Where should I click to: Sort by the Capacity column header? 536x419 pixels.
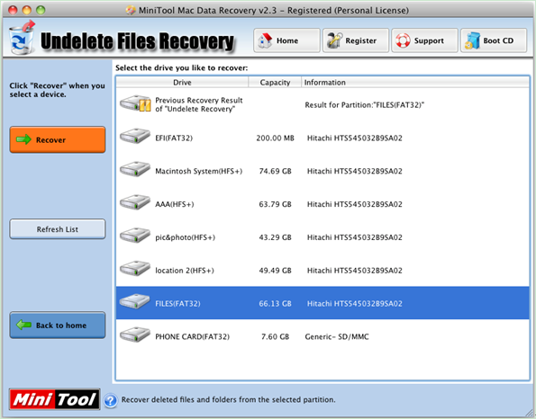pos(275,82)
